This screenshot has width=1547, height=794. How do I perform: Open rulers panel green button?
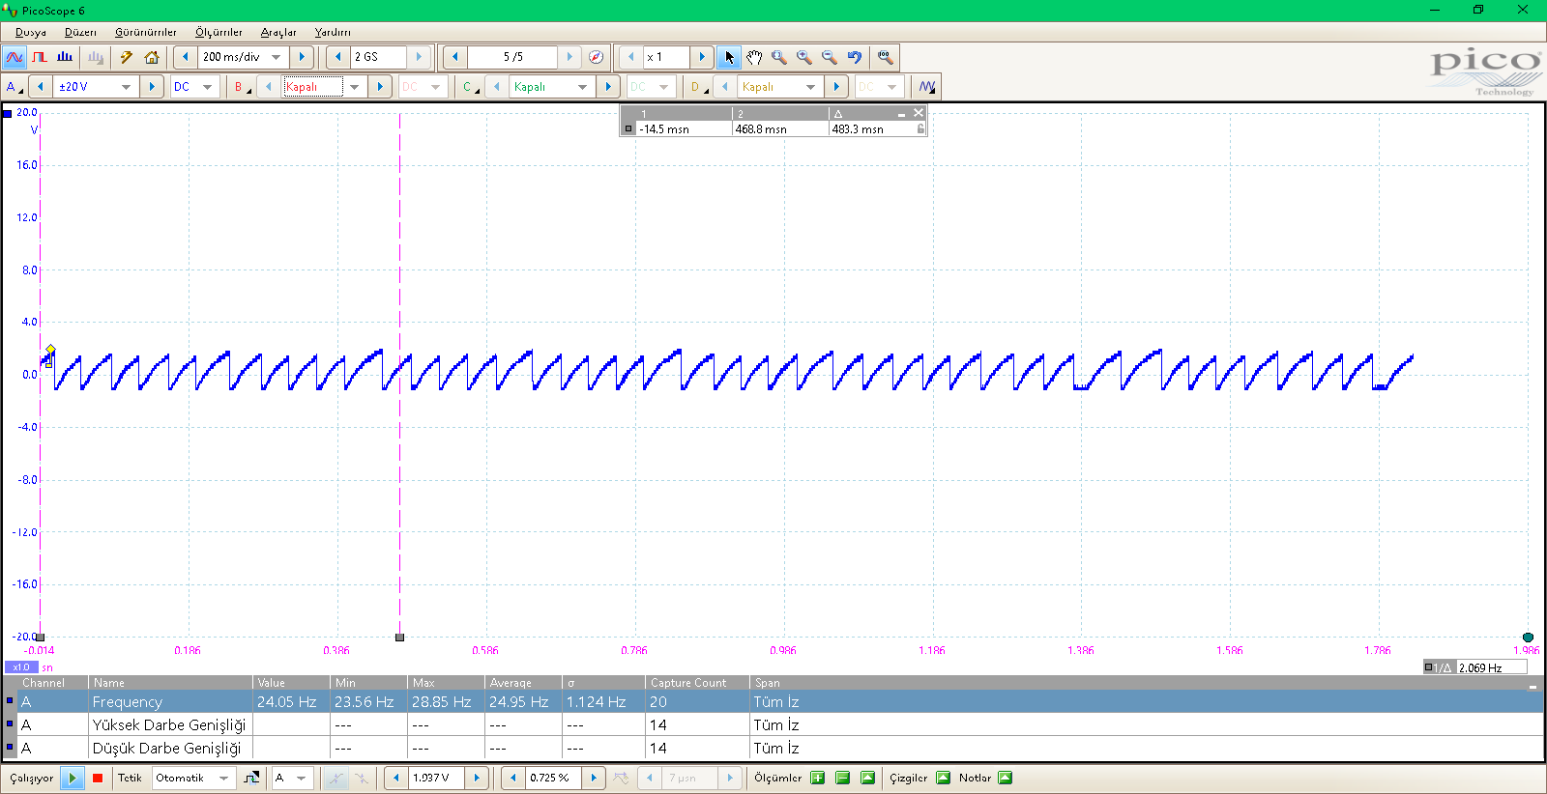coord(944,778)
